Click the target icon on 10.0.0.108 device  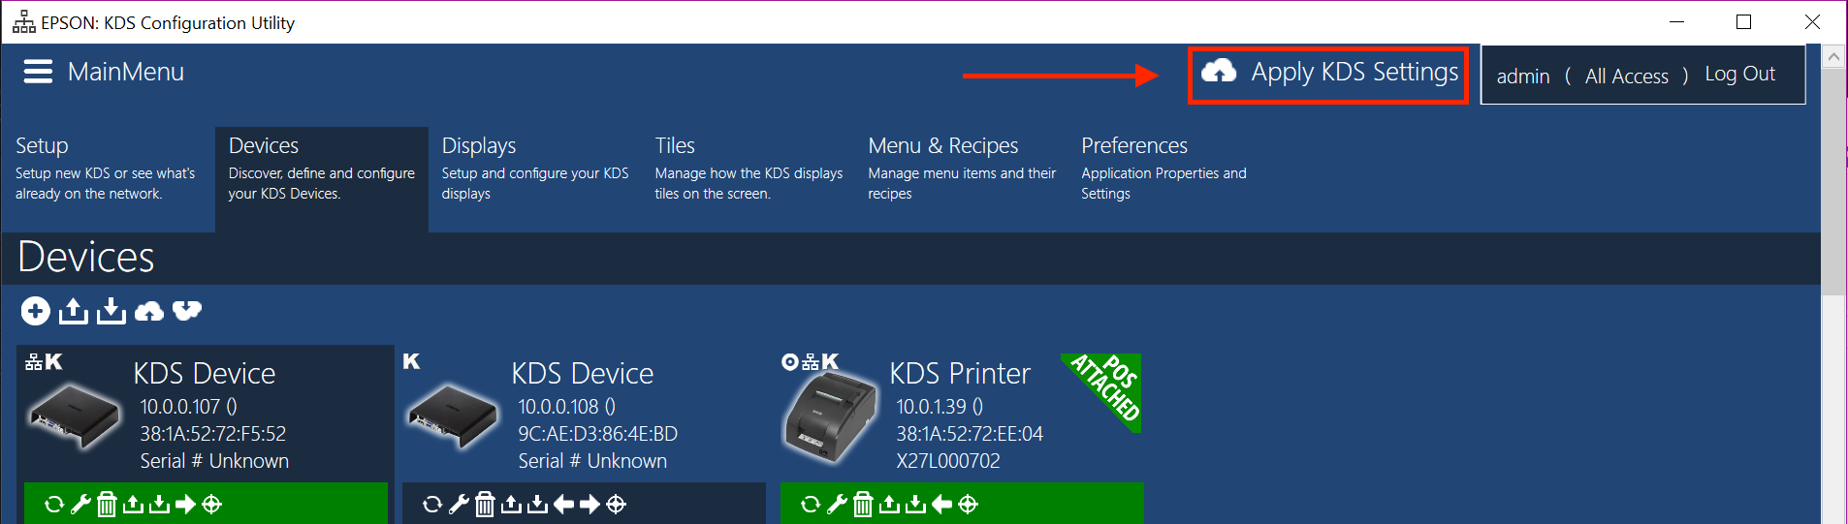pyautogui.click(x=616, y=505)
